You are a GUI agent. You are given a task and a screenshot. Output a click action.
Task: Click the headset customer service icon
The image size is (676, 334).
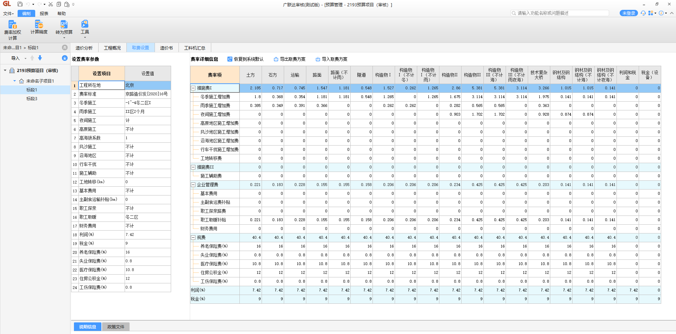click(x=643, y=13)
